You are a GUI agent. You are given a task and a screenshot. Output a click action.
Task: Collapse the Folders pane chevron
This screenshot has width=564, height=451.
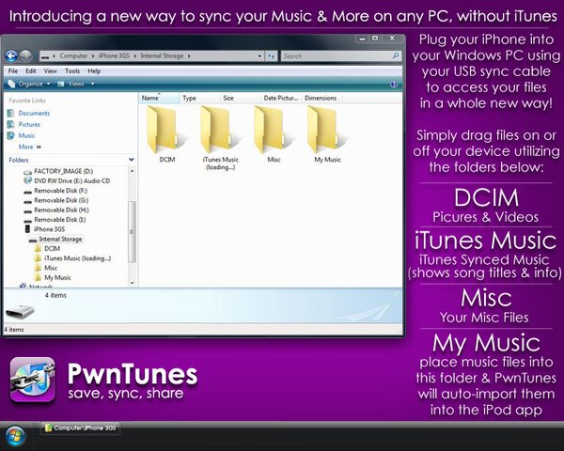pos(130,161)
